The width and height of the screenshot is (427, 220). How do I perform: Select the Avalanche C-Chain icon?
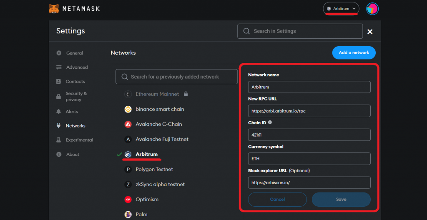pos(128,124)
